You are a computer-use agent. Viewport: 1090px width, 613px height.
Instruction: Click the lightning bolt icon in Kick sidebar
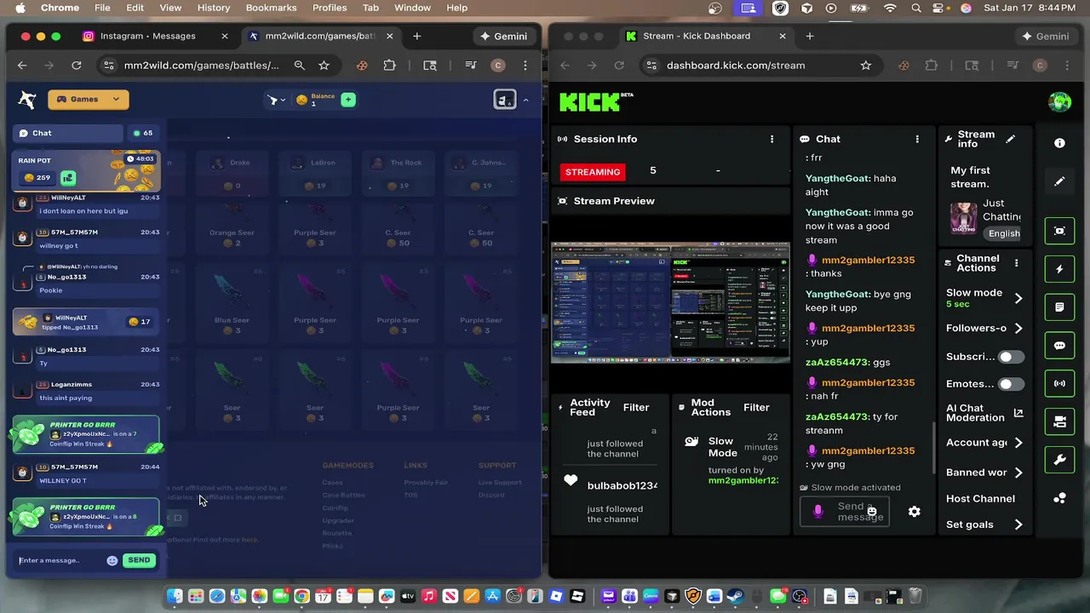pyautogui.click(x=1059, y=269)
